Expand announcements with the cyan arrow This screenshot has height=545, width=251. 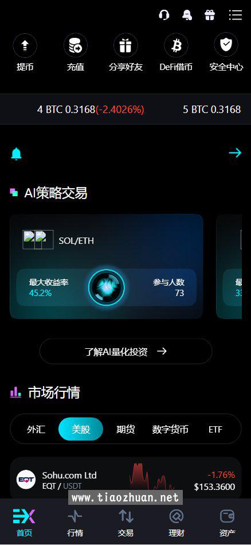click(x=235, y=153)
